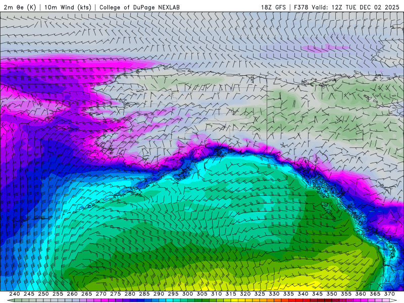This screenshot has width=404, height=303.
Task: Click the 320 color scale label
Action: click(245, 294)
